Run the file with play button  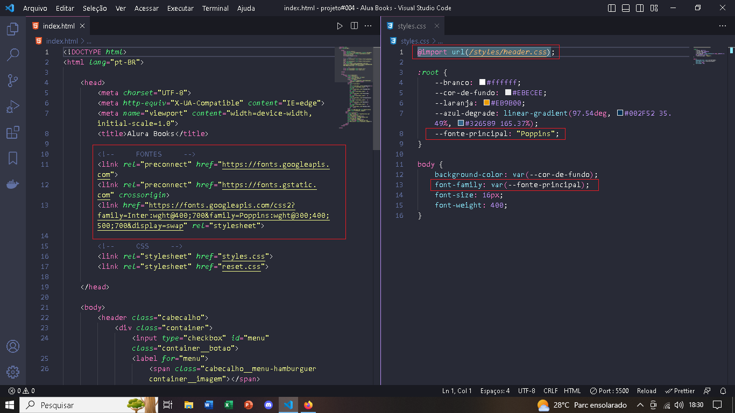pyautogui.click(x=340, y=26)
